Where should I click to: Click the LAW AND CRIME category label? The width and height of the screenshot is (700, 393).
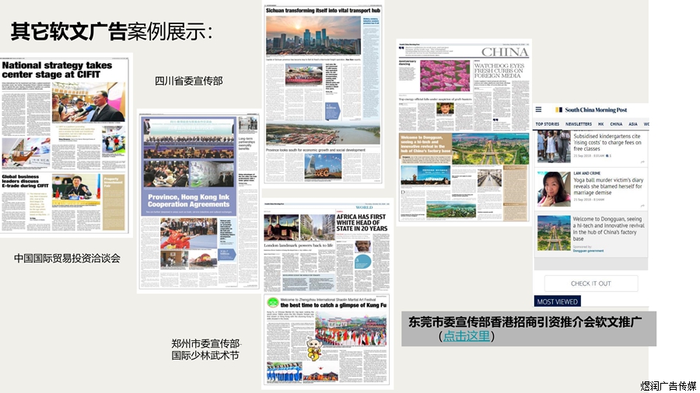point(586,173)
